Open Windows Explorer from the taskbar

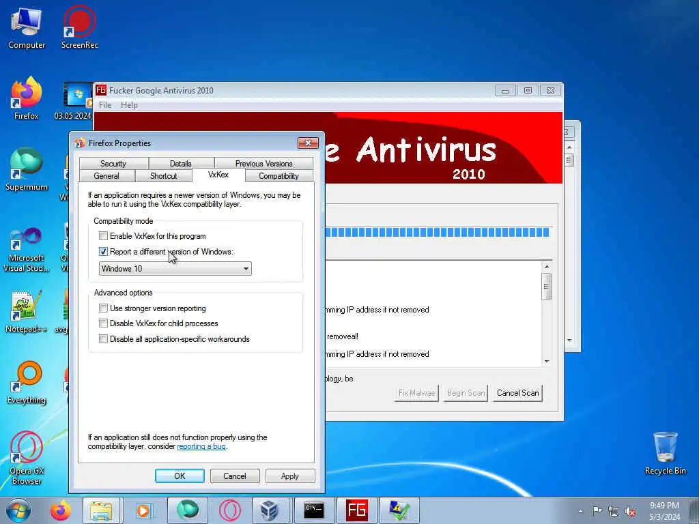point(101,510)
